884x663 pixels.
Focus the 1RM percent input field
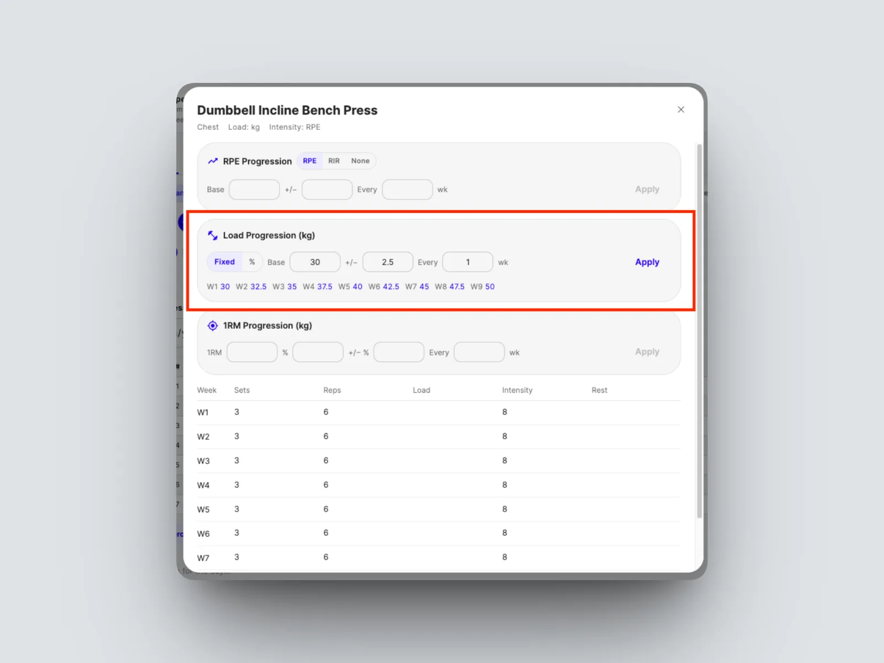click(x=318, y=352)
